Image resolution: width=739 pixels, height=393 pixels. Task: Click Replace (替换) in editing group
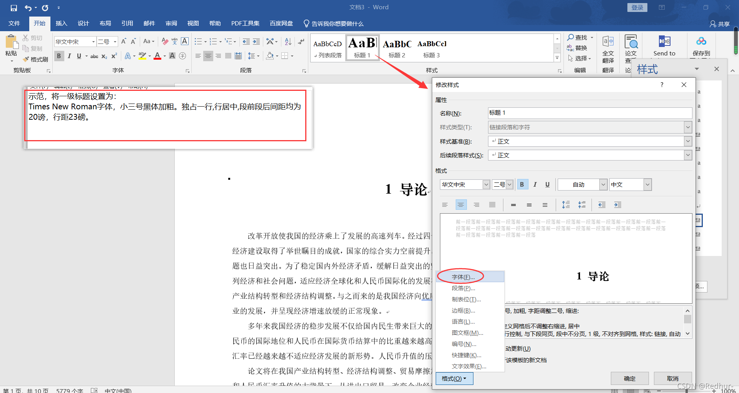(577, 48)
